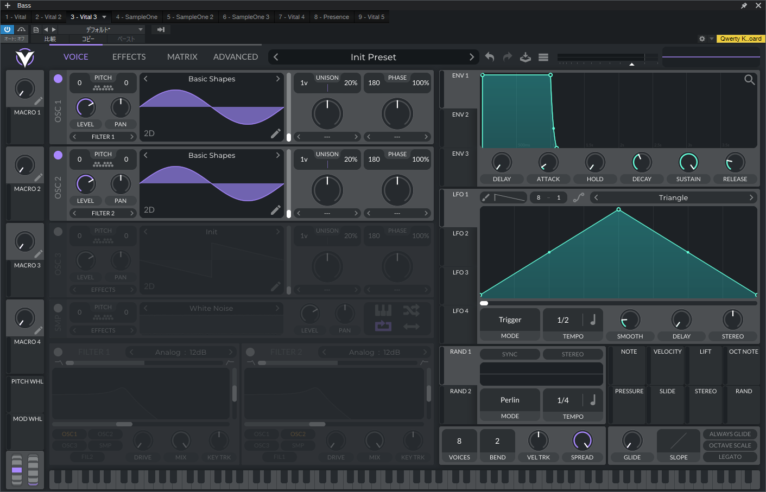This screenshot has height=492, width=766.
Task: Enable oscillator 3 with its power dot
Action: pyautogui.click(x=58, y=232)
